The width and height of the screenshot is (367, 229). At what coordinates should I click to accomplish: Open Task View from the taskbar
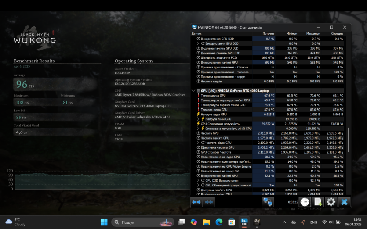click(181, 222)
